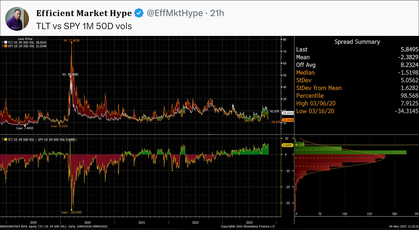Click the orange SPY legend color swatch
419x230 pixels.
click(x=6, y=46)
